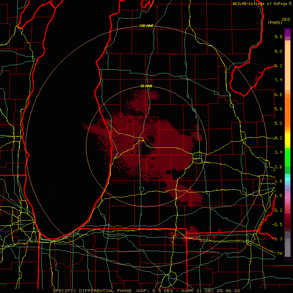Click the 06:02 timestamp
This screenshot has width=293, height=293.
(x=234, y=291)
